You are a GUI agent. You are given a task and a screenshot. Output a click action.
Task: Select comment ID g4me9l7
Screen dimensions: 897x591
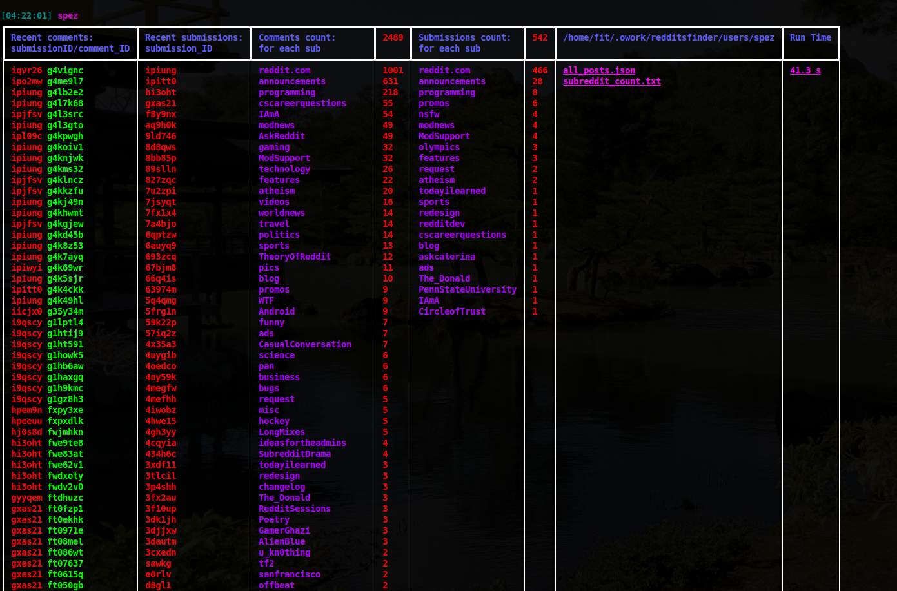[x=65, y=81]
